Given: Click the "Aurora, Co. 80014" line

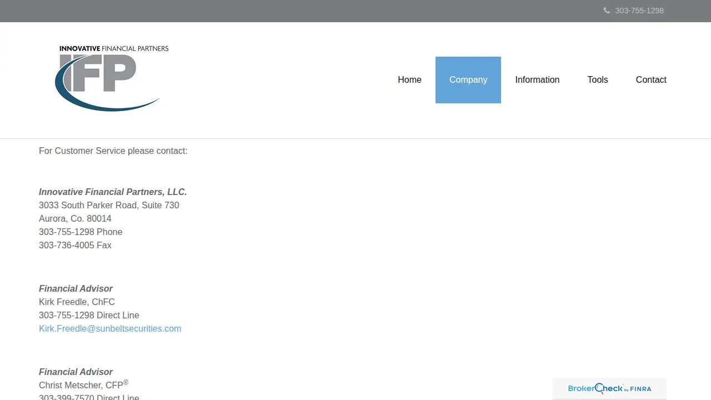Looking at the screenshot, I should [x=75, y=218].
